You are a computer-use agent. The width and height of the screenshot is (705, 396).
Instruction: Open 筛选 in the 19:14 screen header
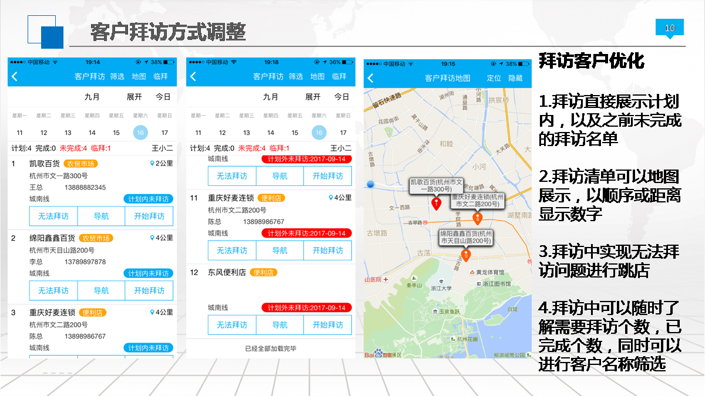tap(117, 77)
